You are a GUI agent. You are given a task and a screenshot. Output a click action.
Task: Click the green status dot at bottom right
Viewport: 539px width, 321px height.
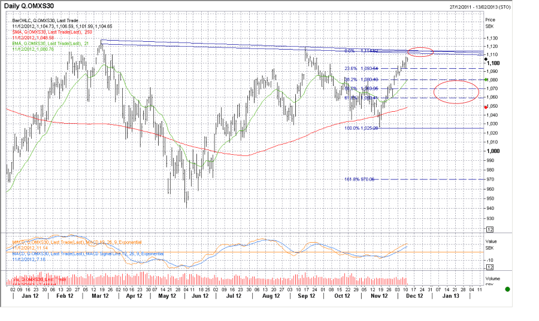click(x=507, y=289)
